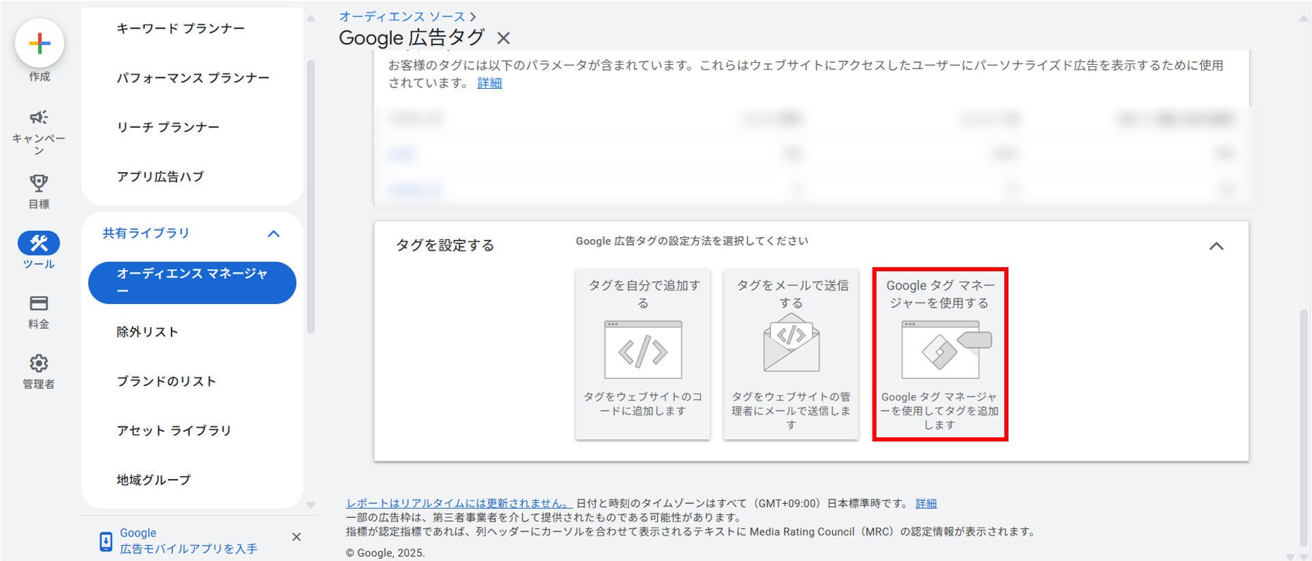Open Goals via trophy icon
The height and width of the screenshot is (561, 1312).
(x=39, y=183)
